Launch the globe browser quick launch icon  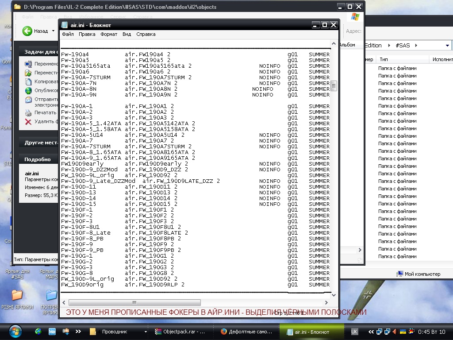coord(38,332)
